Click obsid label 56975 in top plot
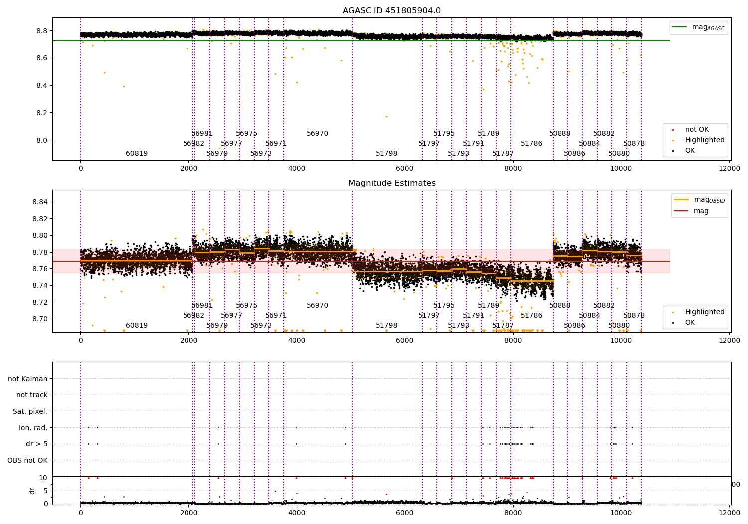748x524 pixels. (246, 134)
